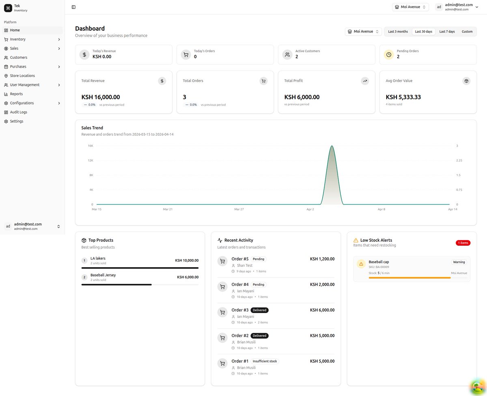Click the pulse icon beside Recent Activity
Screen dimensions: 487x396
220,240
